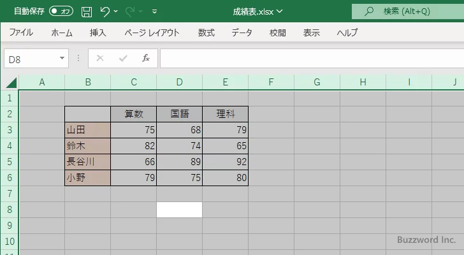464x255 pixels.
Task: Select row 3 header
Action: 10,130
